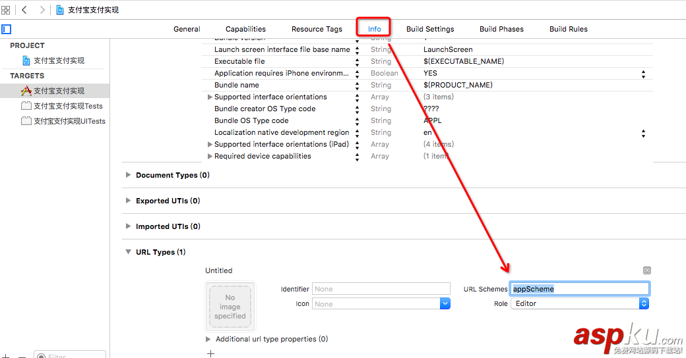Click the No image specified well
Viewport: 686px width, 358px height.
point(230,307)
